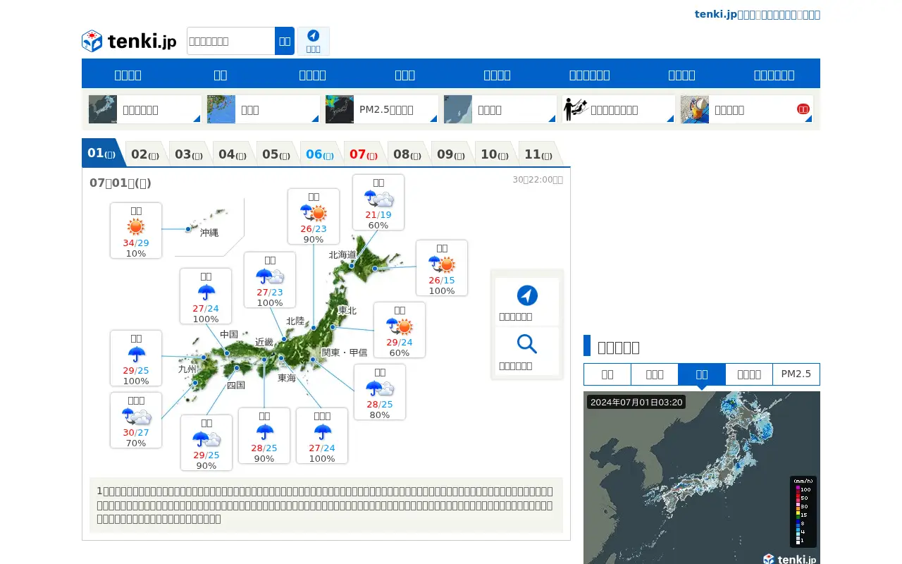Click the 北海道 region label on the map
902x564 pixels.
pos(342,255)
